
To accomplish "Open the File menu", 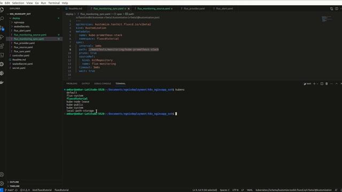I will point(1,3).
